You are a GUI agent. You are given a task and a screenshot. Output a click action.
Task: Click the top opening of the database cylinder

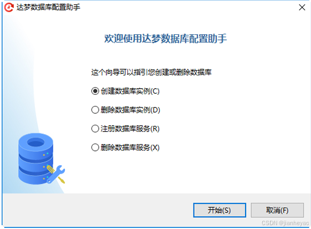click(35, 142)
